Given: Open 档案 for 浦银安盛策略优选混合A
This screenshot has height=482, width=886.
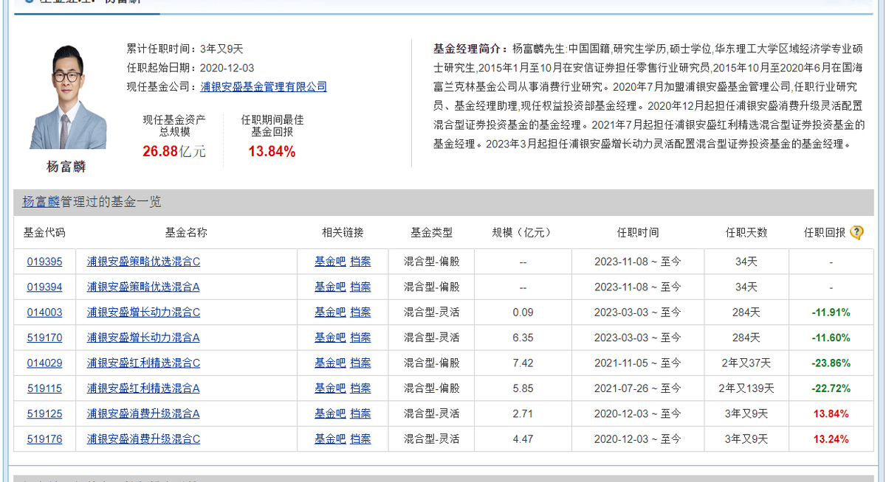Looking at the screenshot, I should point(360,287).
